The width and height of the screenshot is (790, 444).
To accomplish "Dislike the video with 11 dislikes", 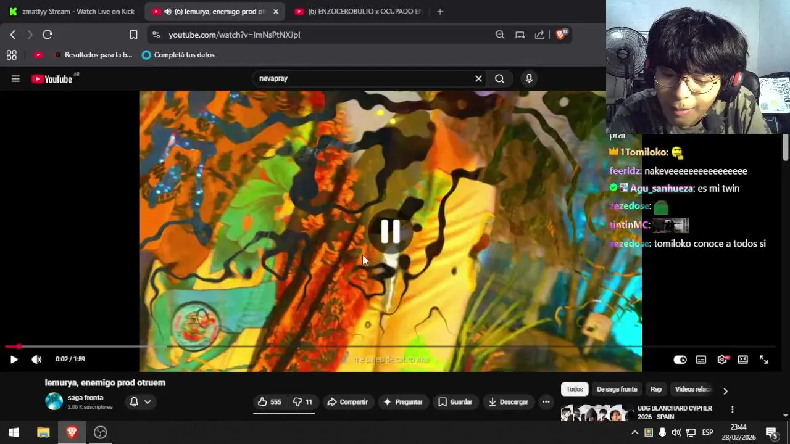I will (302, 402).
